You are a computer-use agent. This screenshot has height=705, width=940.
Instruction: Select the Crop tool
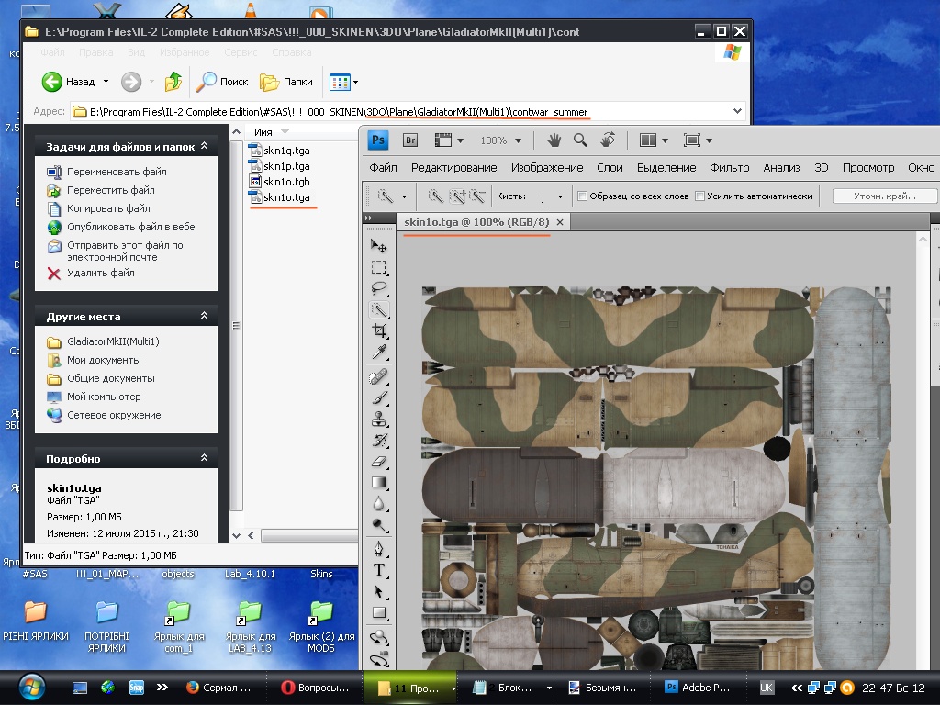[378, 331]
